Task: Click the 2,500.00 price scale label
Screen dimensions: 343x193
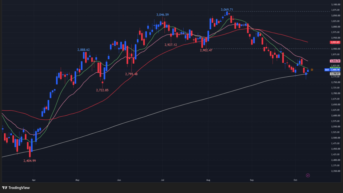Action: [336, 138]
